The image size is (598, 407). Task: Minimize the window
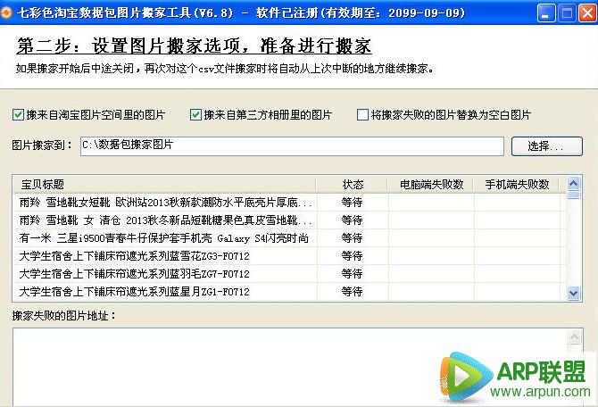pos(546,13)
